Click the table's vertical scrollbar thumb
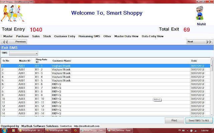The image size is (214, 133). [x=212, y=66]
